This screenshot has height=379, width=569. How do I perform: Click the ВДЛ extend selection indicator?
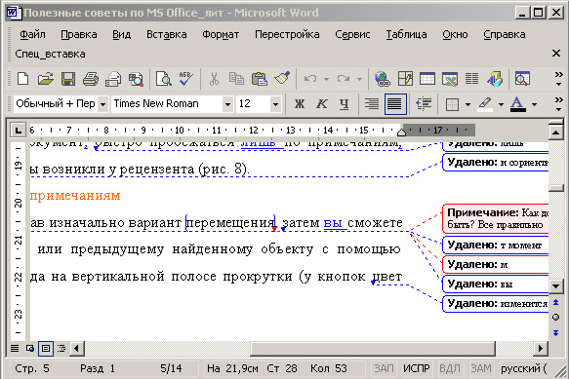coord(450,368)
